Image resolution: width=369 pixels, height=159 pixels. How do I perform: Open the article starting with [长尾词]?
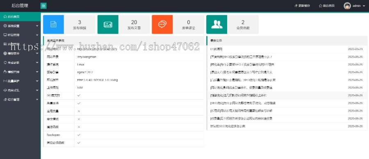241,111
